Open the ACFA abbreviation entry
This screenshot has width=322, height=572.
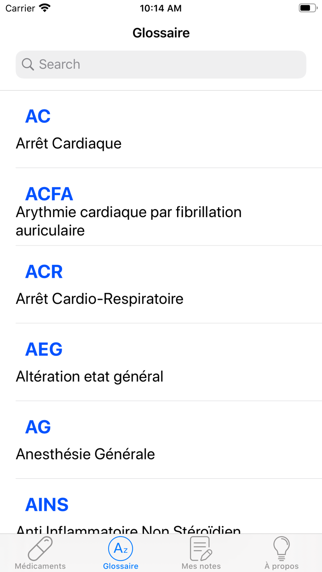pyautogui.click(x=49, y=194)
